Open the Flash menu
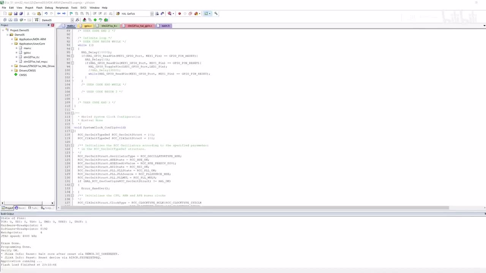This screenshot has height=273, width=486. tap(39, 8)
